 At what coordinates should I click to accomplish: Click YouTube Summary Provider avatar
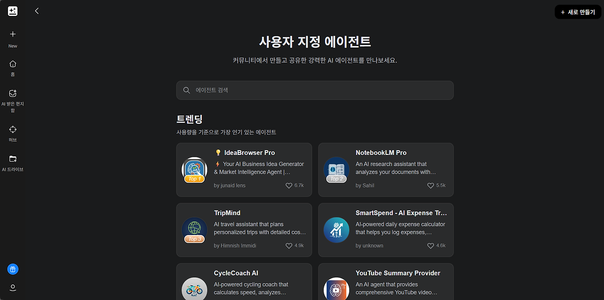336,289
